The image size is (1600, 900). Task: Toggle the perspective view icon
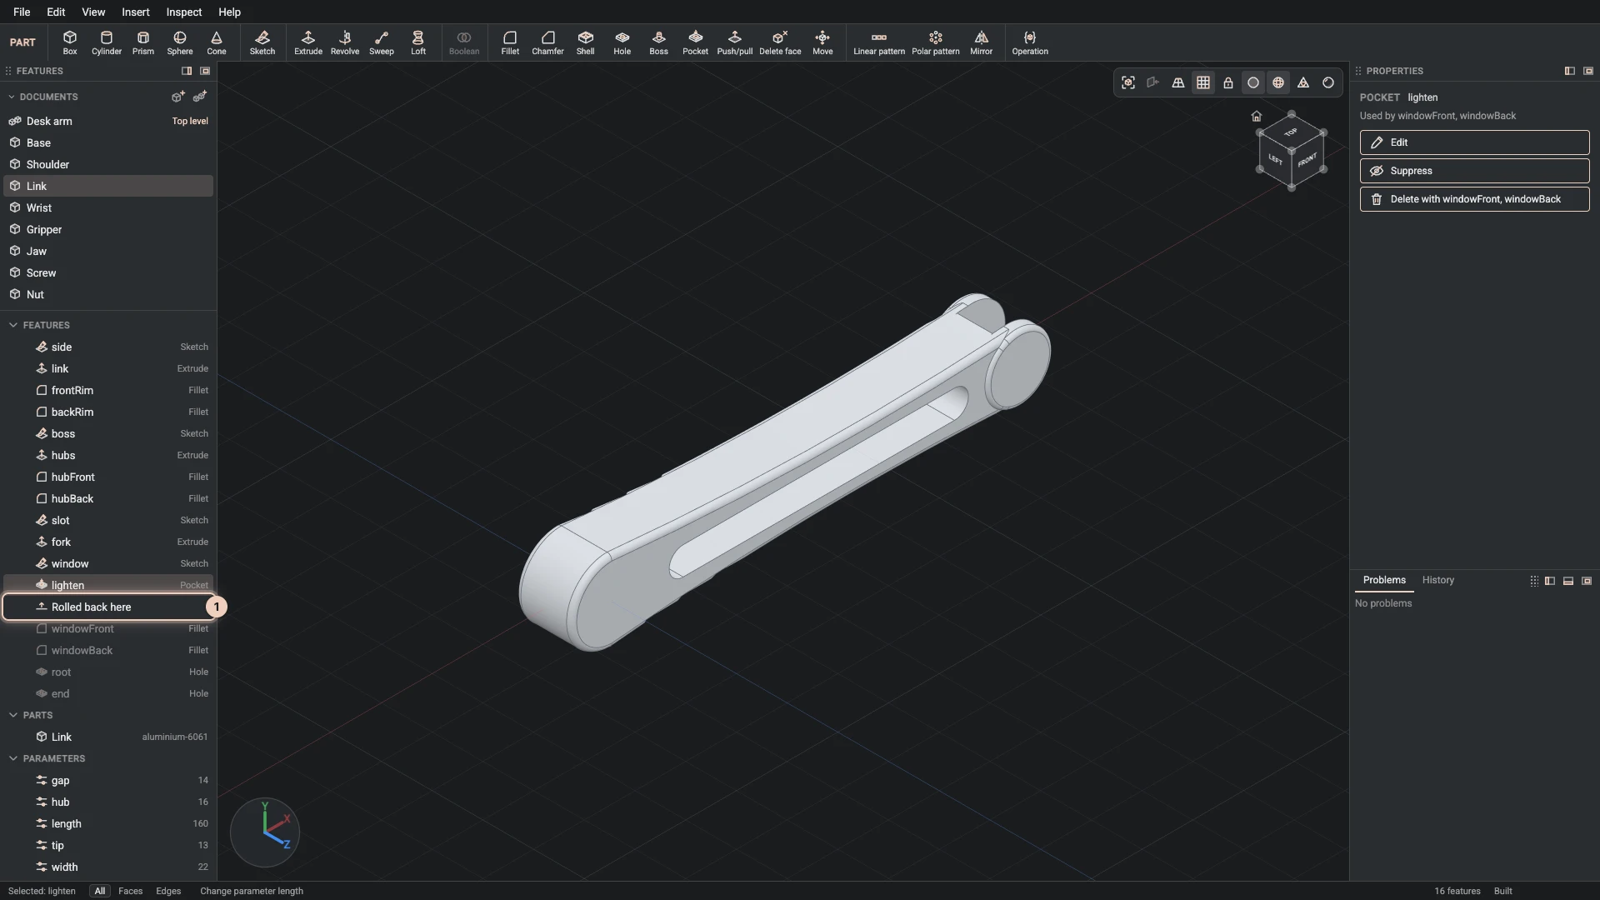coord(1178,82)
